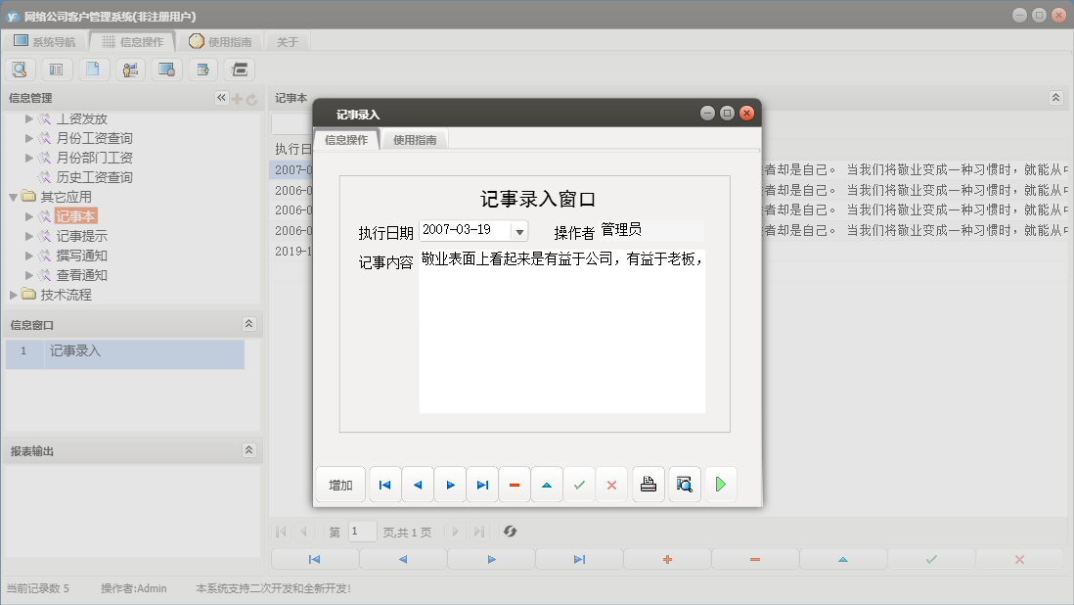The width and height of the screenshot is (1074, 605).
Task: Click the print icon in the 记事录入 dialog
Action: click(x=648, y=484)
